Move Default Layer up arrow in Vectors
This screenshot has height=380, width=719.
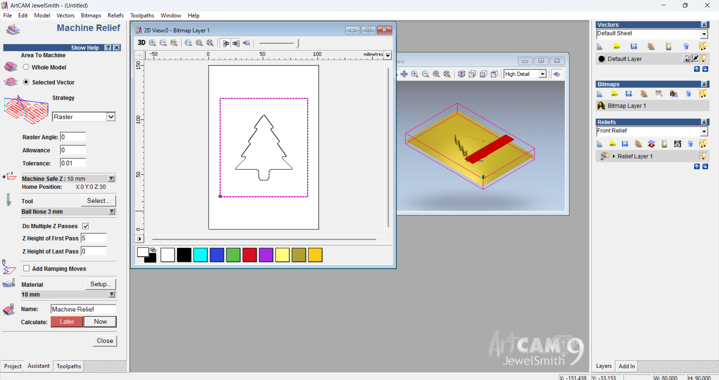click(697, 69)
